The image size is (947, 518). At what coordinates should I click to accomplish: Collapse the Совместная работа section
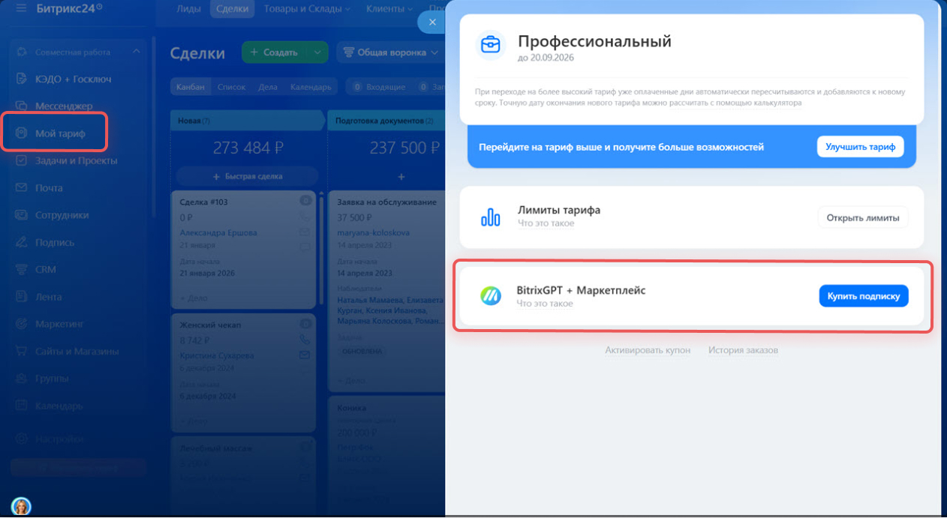click(x=136, y=52)
